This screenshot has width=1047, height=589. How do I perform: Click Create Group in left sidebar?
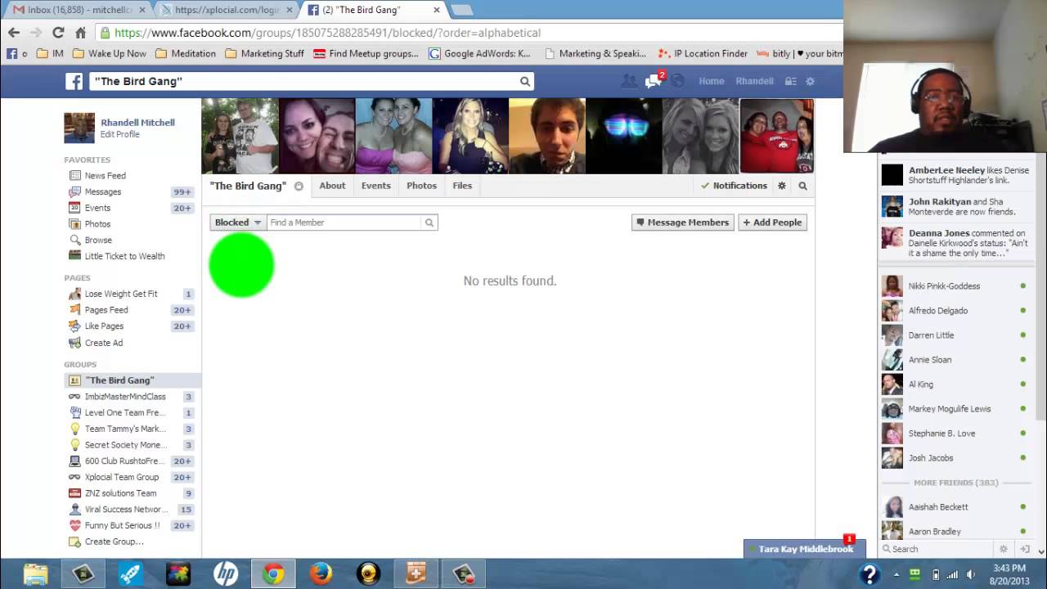coord(114,542)
